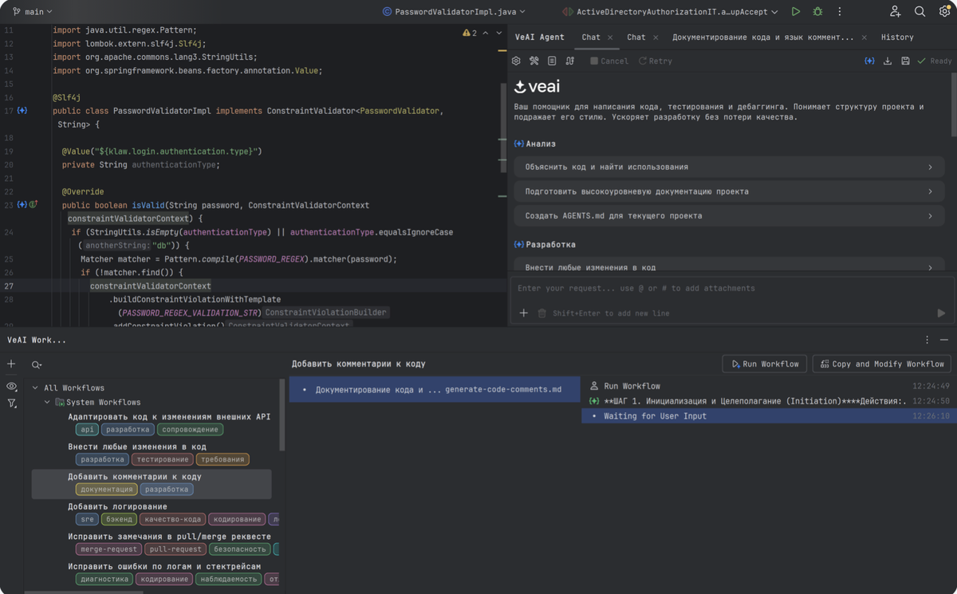
Task: Open the filter funnel icon in the workflows sidebar
Action: click(x=11, y=404)
